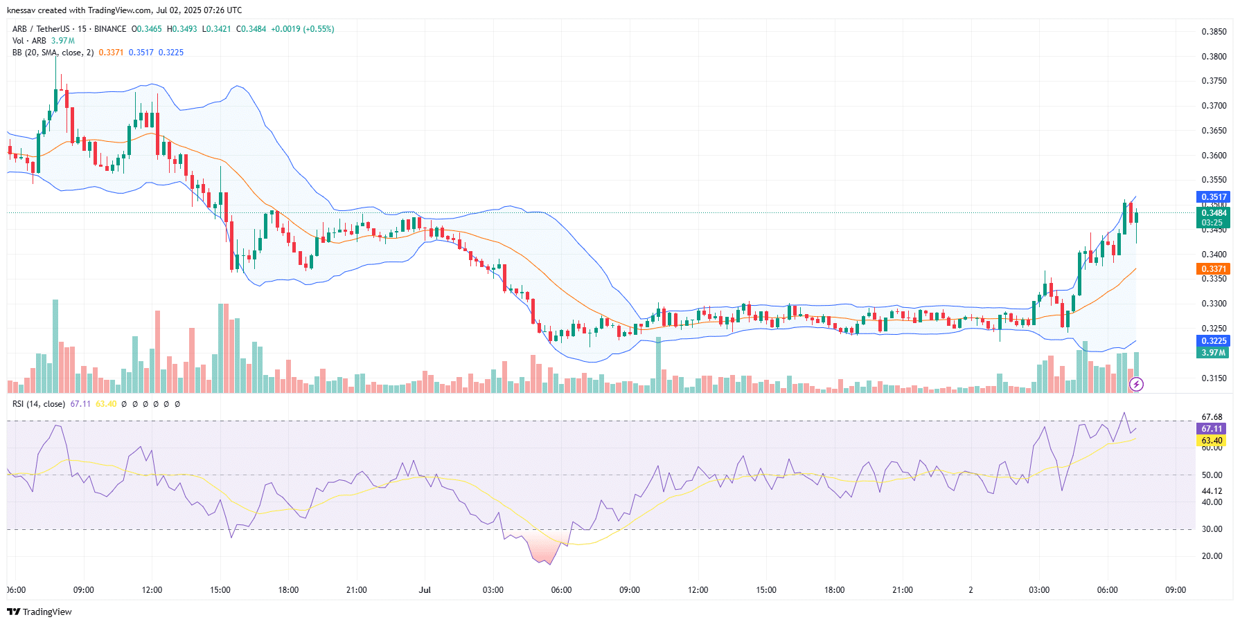The image size is (1240, 624).
Task: Click the 20.00 RSI scale tick
Action: 1212,556
